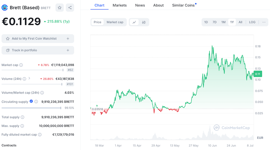
Task: Star Brett (Based) as favorite
Action: coord(60,7)
